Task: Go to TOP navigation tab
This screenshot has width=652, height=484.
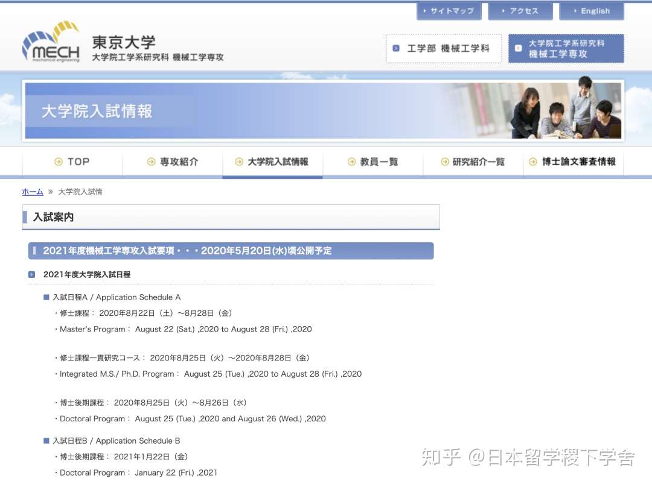Action: 72,162
